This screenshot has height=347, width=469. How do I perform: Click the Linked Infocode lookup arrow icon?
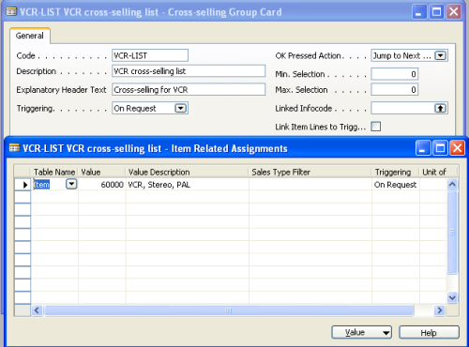[440, 109]
